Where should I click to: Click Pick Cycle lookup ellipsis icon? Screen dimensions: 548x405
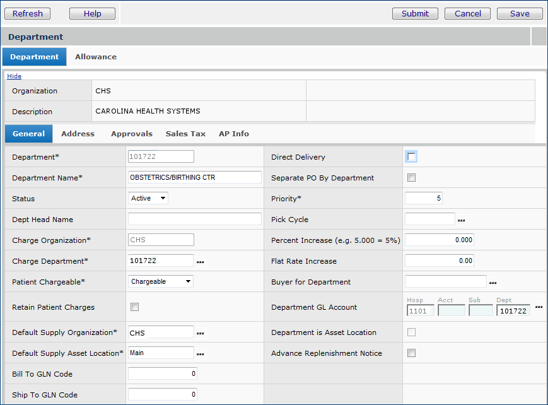[x=462, y=220]
